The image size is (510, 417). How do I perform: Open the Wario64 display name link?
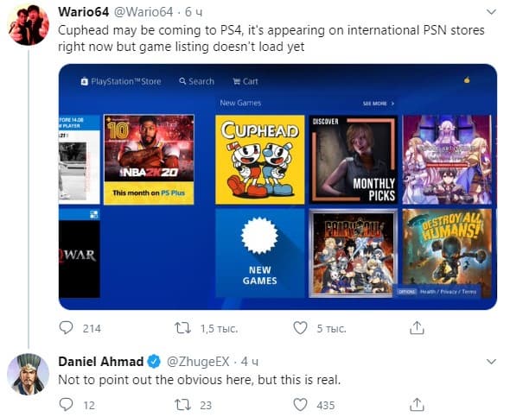(83, 12)
